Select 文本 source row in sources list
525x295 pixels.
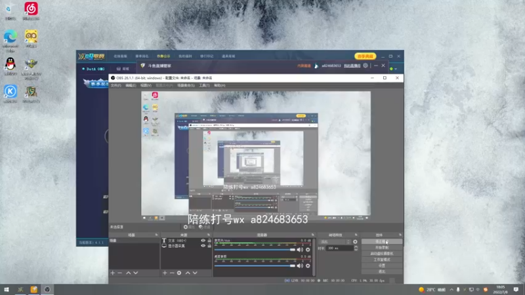pos(186,241)
